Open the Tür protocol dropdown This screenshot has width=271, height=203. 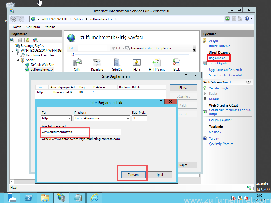(56, 118)
